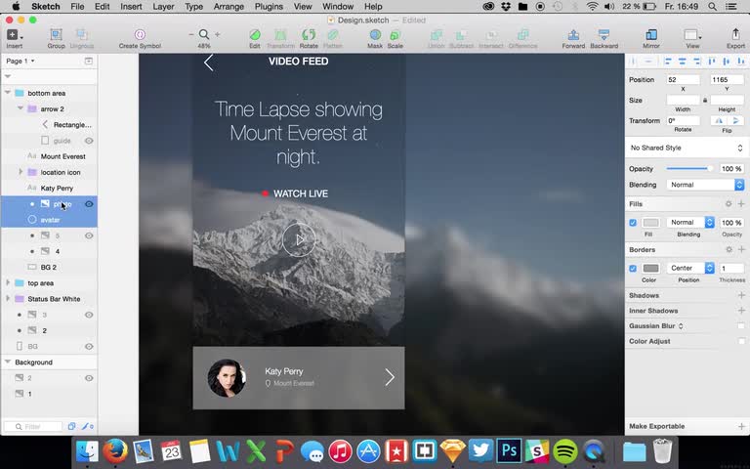Add a new inner shadow
The image size is (750, 469).
pyautogui.click(x=741, y=311)
